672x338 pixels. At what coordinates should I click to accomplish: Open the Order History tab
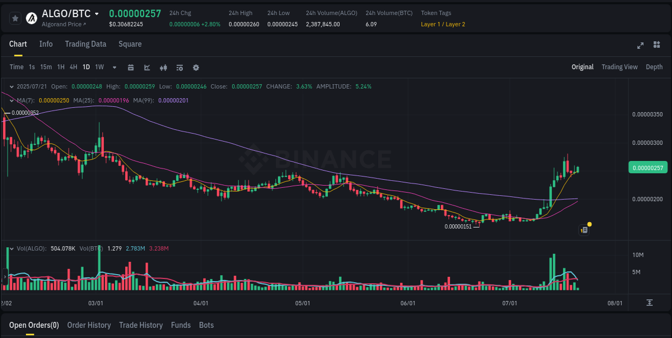click(89, 325)
